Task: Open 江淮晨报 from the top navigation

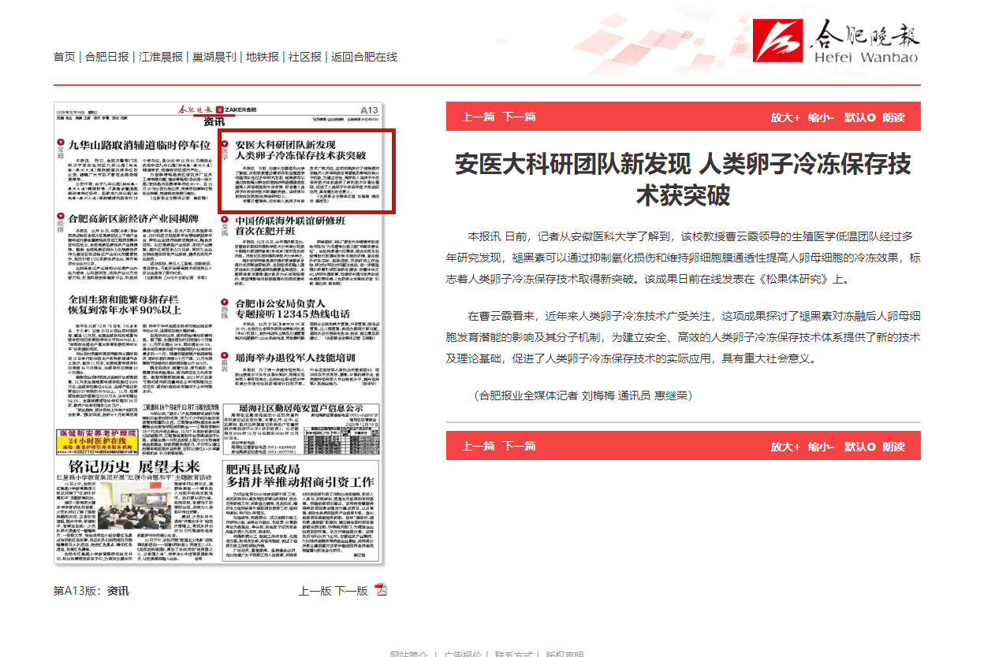Action: (x=161, y=57)
